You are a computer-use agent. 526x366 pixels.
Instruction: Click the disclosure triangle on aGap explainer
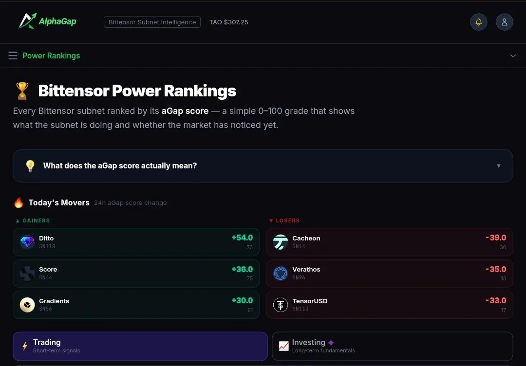click(499, 166)
